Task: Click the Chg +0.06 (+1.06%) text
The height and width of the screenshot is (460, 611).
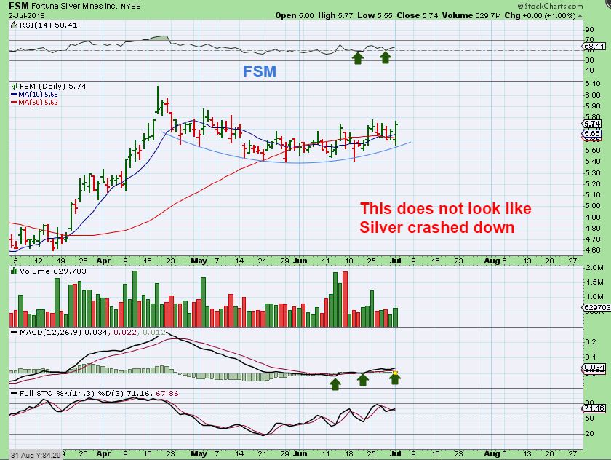Action: tap(540, 15)
